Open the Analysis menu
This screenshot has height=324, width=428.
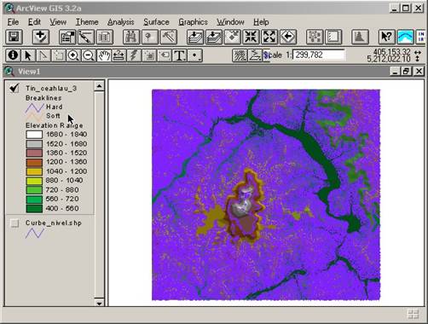tap(121, 22)
